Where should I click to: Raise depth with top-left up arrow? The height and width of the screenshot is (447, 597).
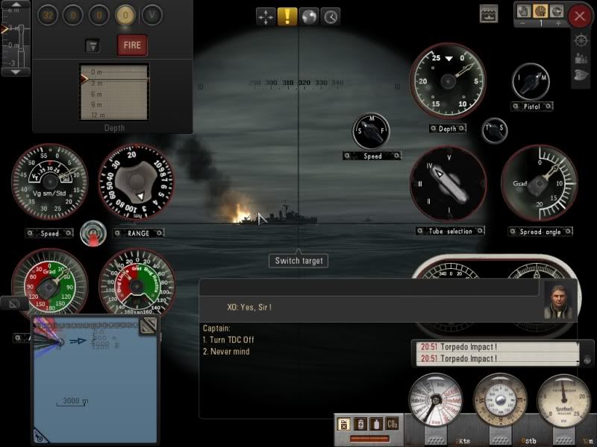16,4
